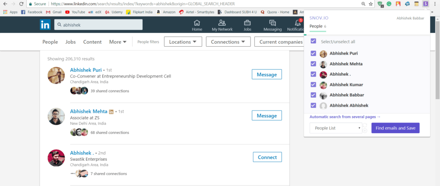Viewport: 440px width, 186px height.
Task: Open the Jobs briefcase nav icon
Action: (x=247, y=25)
